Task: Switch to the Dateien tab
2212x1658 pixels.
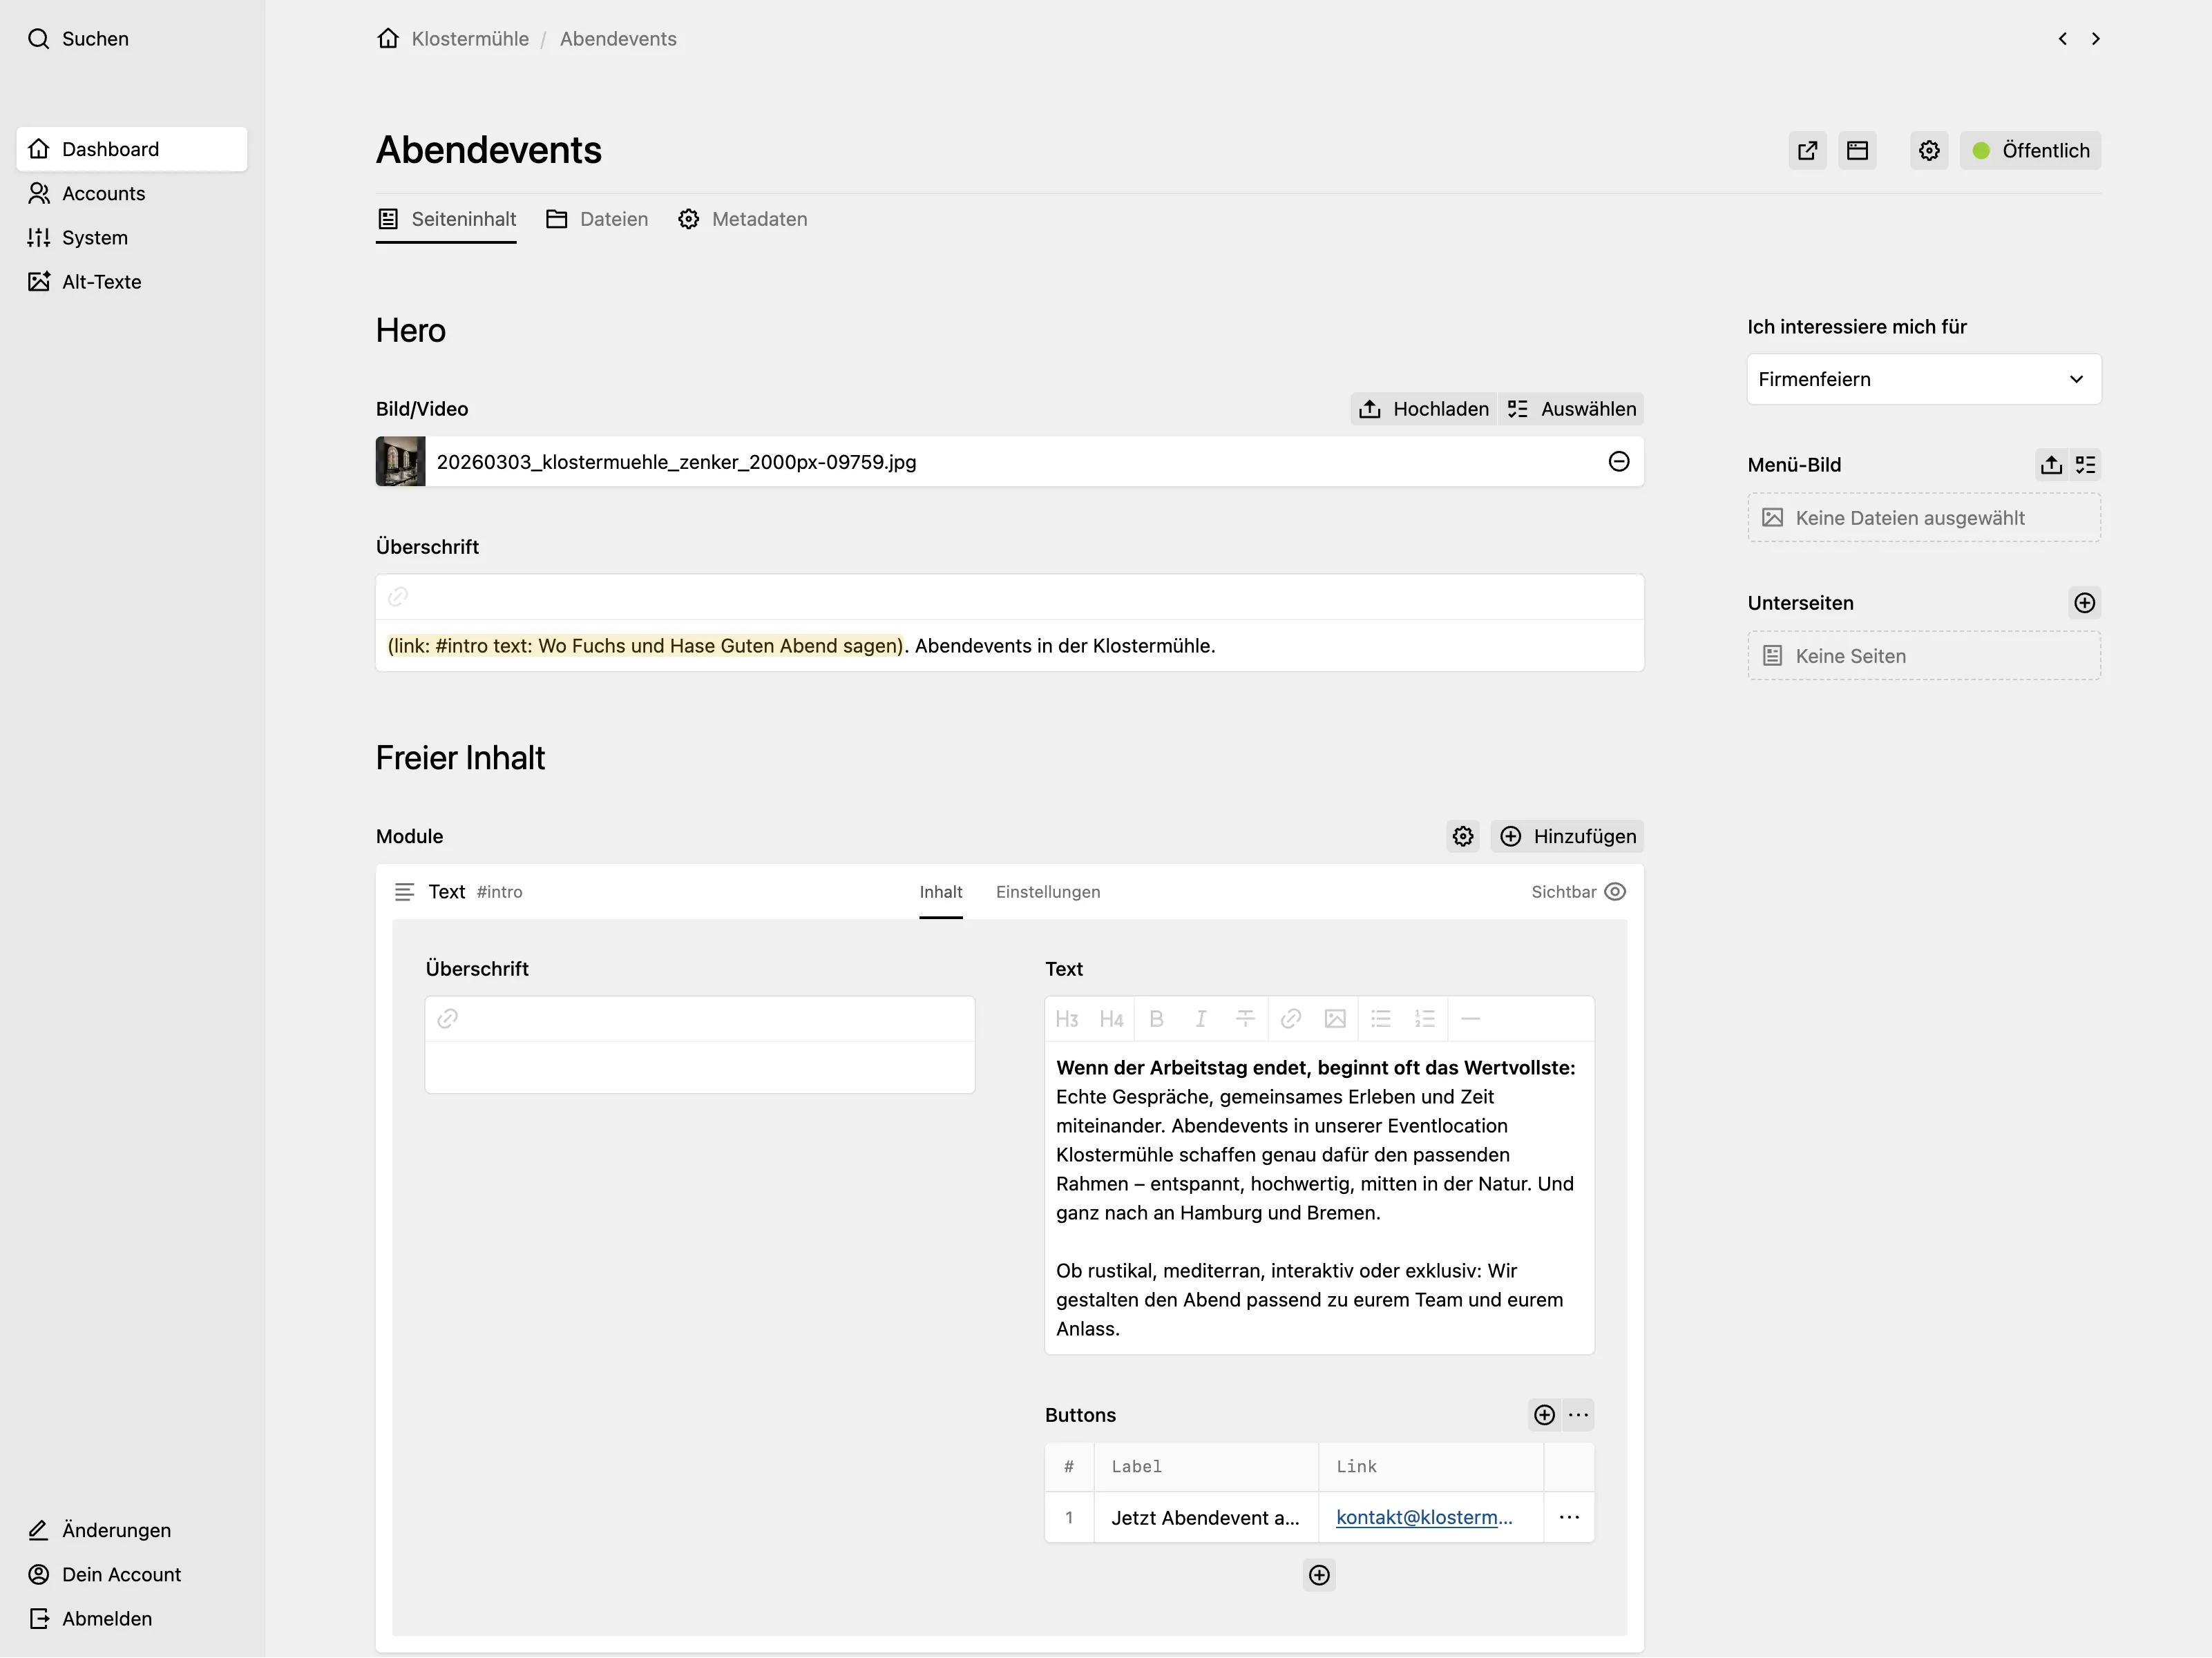Action: coord(597,219)
